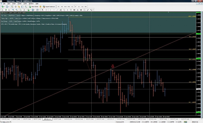Screen dimensions: 203x123
Task: Open the Help menu
Action: (x=37, y=4)
